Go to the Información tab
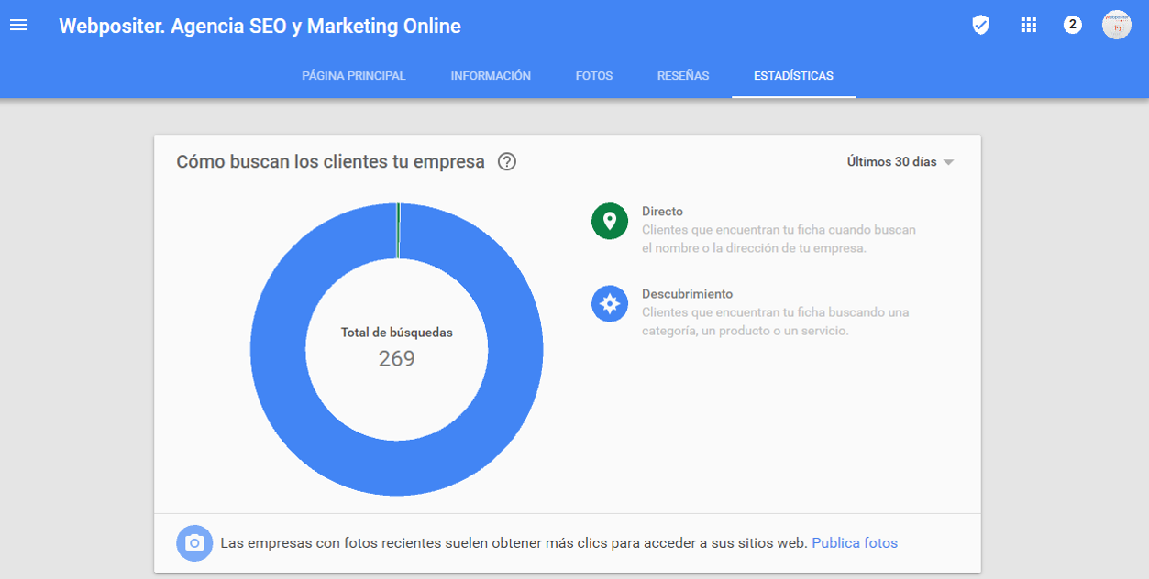 pyautogui.click(x=491, y=76)
